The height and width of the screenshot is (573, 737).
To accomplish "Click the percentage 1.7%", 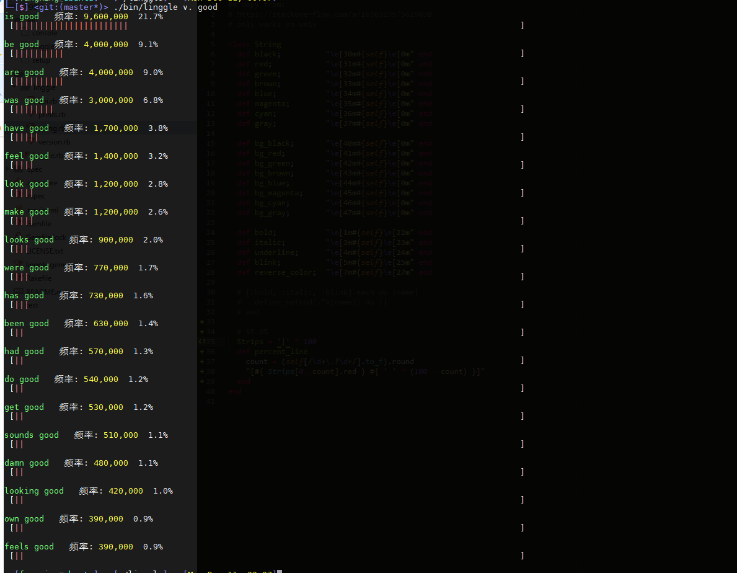I will 148,267.
